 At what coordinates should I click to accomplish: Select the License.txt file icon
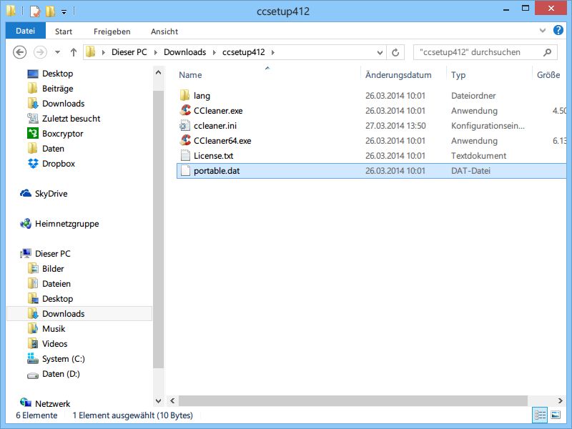(x=185, y=155)
